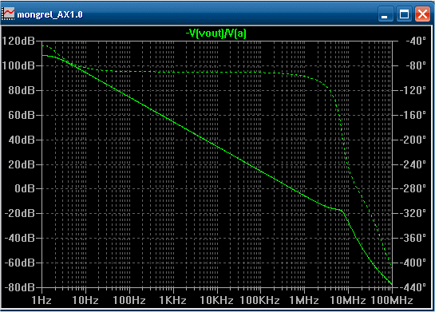Click the 100KHz frequency axis label
The width and height of the screenshot is (435, 312).
259,300
